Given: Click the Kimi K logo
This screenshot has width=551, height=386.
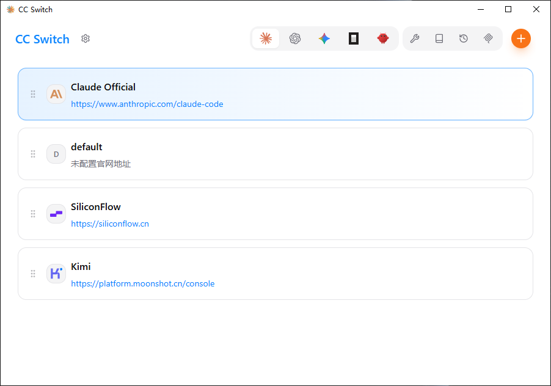Looking at the screenshot, I should (x=56, y=274).
